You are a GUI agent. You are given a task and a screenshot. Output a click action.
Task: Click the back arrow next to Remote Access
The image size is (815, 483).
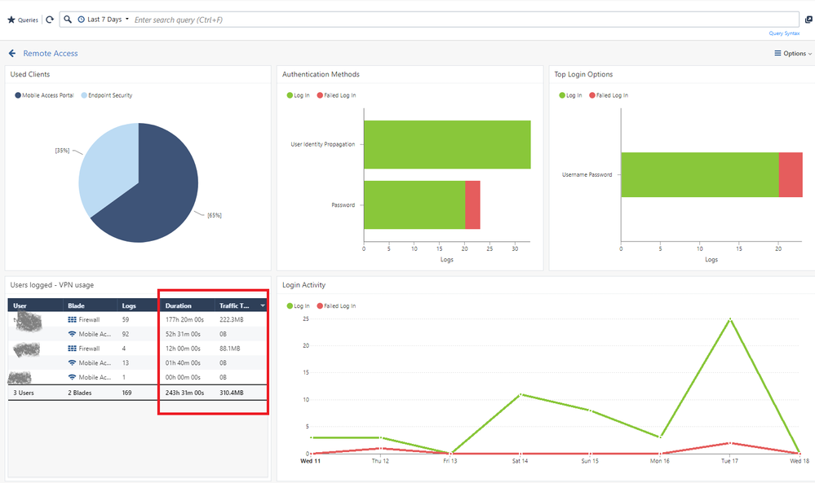(12, 54)
